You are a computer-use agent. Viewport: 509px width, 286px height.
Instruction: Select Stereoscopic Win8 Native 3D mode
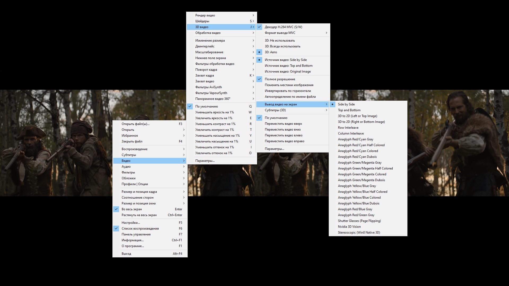[359, 232]
